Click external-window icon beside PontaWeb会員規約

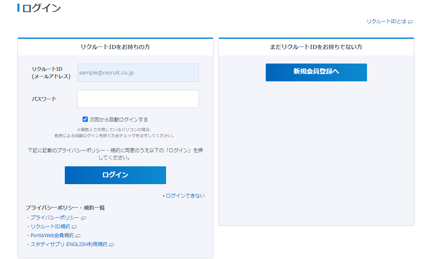78,236
